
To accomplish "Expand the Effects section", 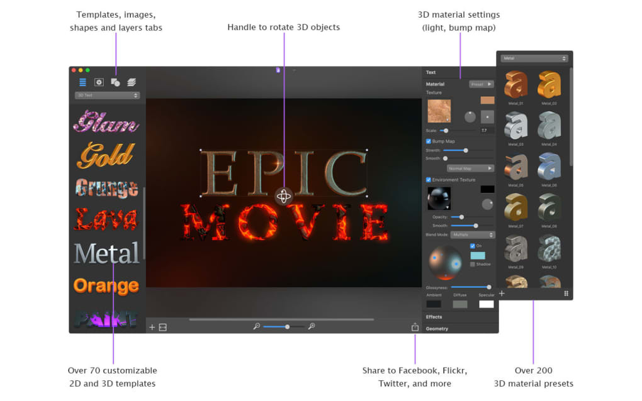I will [x=460, y=317].
